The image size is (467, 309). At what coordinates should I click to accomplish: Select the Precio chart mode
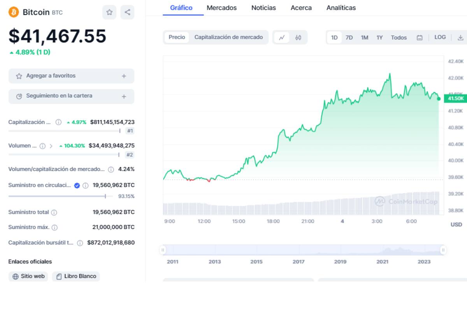click(177, 37)
